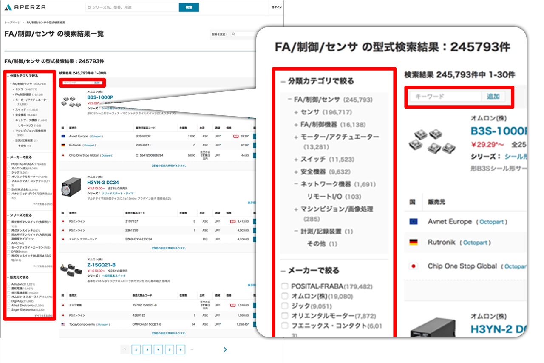Click the トップページ breadcrumb link

(12, 22)
